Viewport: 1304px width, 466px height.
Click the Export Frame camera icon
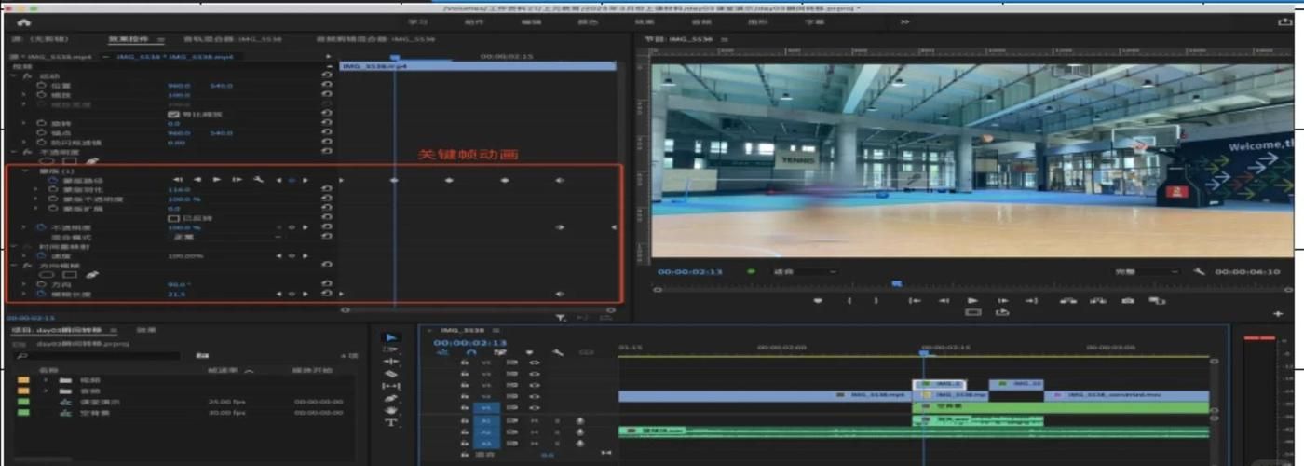tap(1128, 300)
